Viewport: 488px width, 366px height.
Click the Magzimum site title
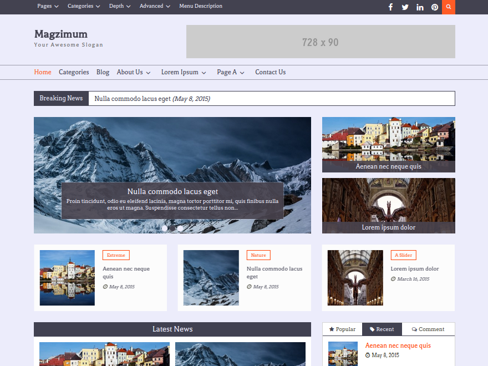61,34
